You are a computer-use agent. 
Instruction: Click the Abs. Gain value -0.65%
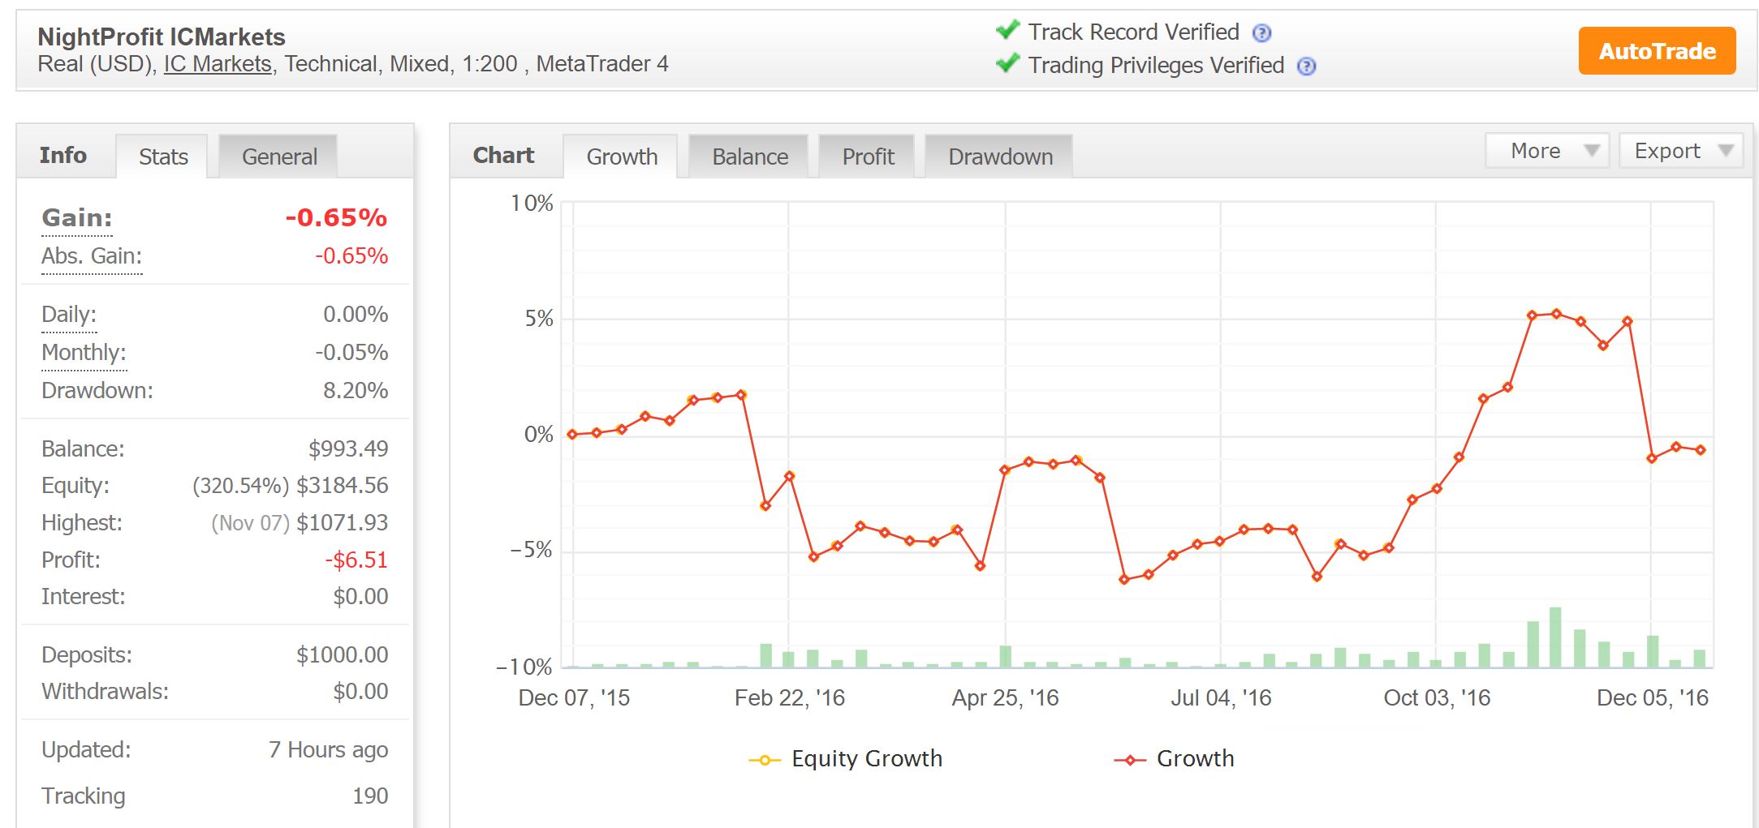click(x=351, y=256)
